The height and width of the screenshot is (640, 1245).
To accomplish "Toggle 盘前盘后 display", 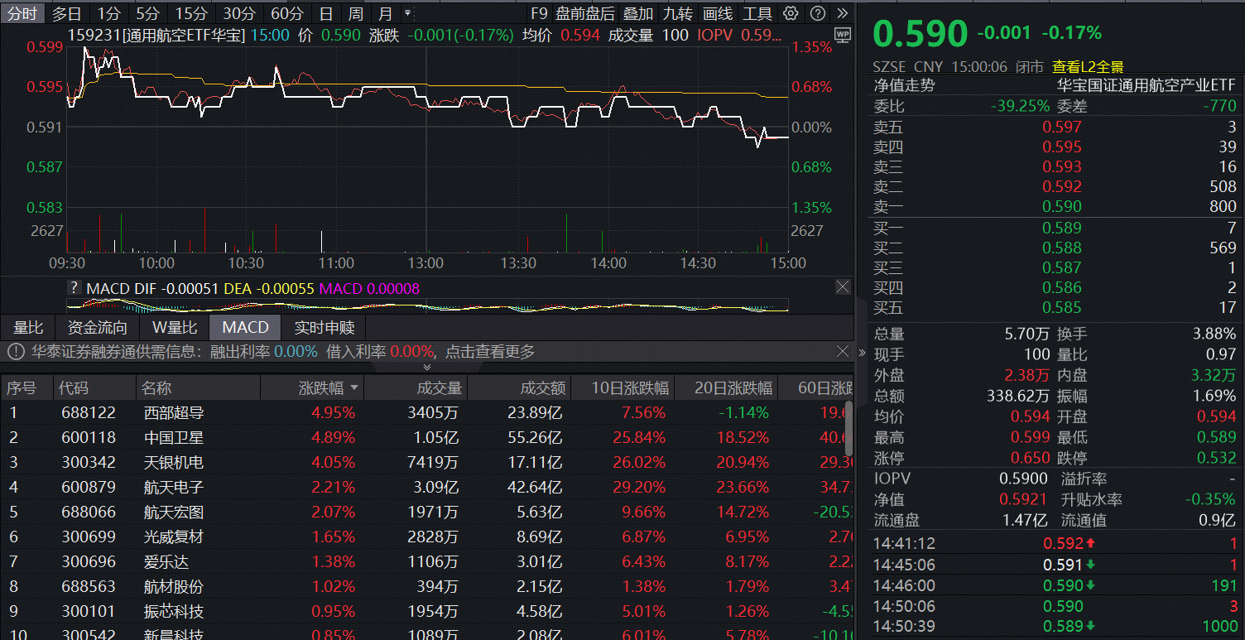I will pos(585,13).
